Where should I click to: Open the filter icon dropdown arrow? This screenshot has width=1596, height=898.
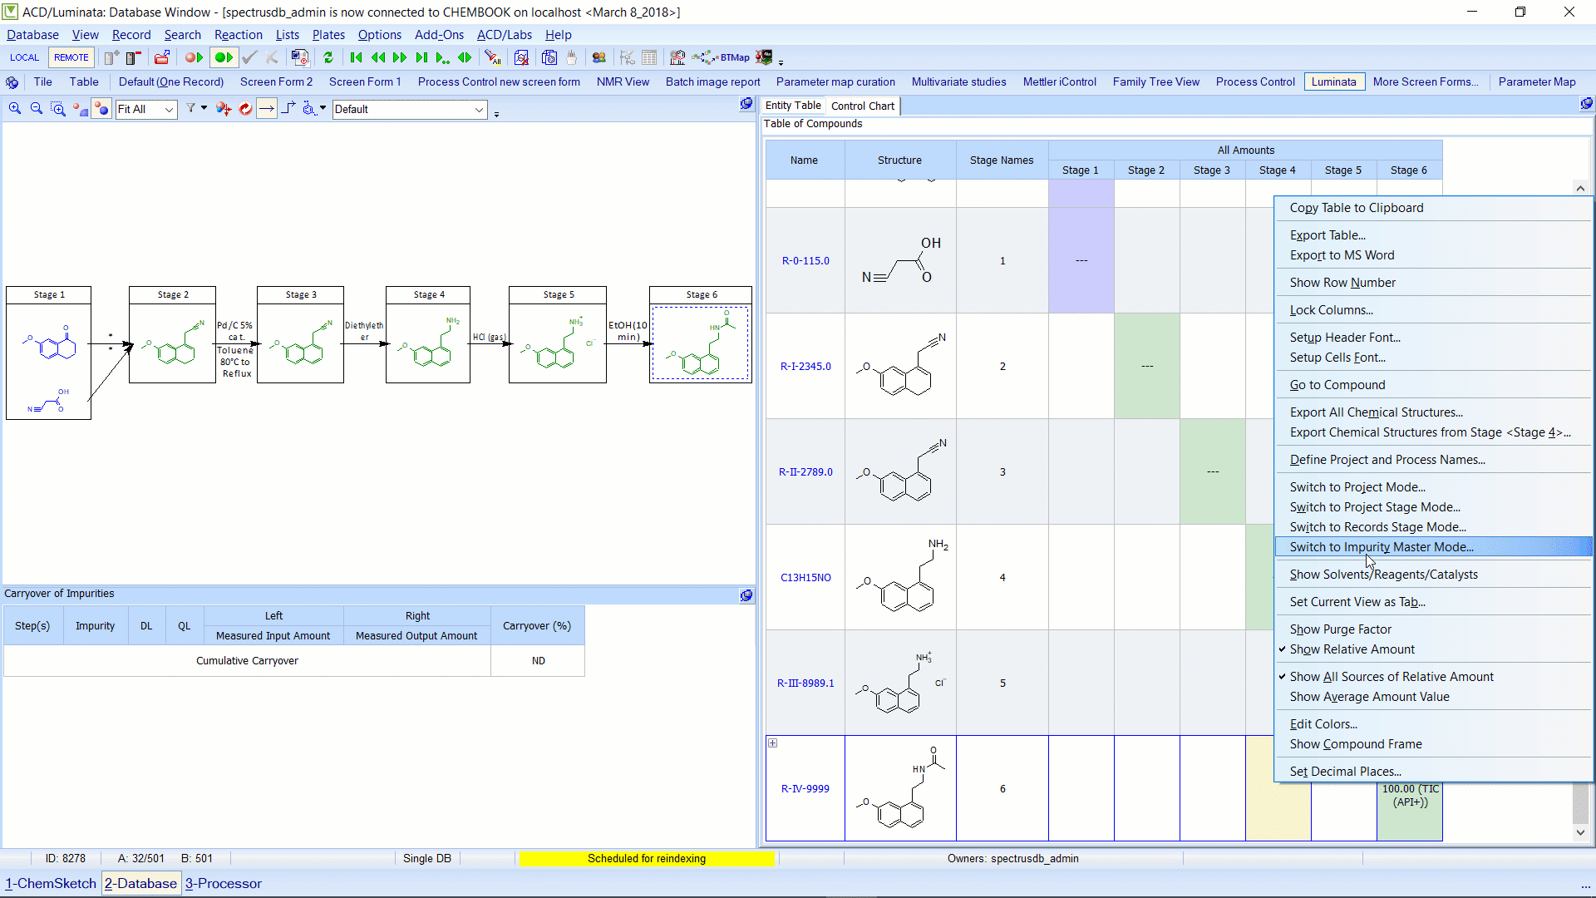click(x=204, y=108)
